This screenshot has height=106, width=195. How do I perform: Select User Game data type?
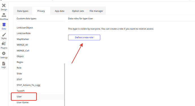pyautogui.click(x=23, y=102)
